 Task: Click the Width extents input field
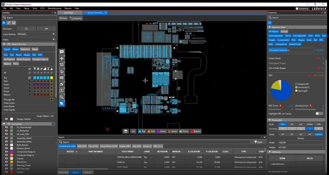(301, 143)
